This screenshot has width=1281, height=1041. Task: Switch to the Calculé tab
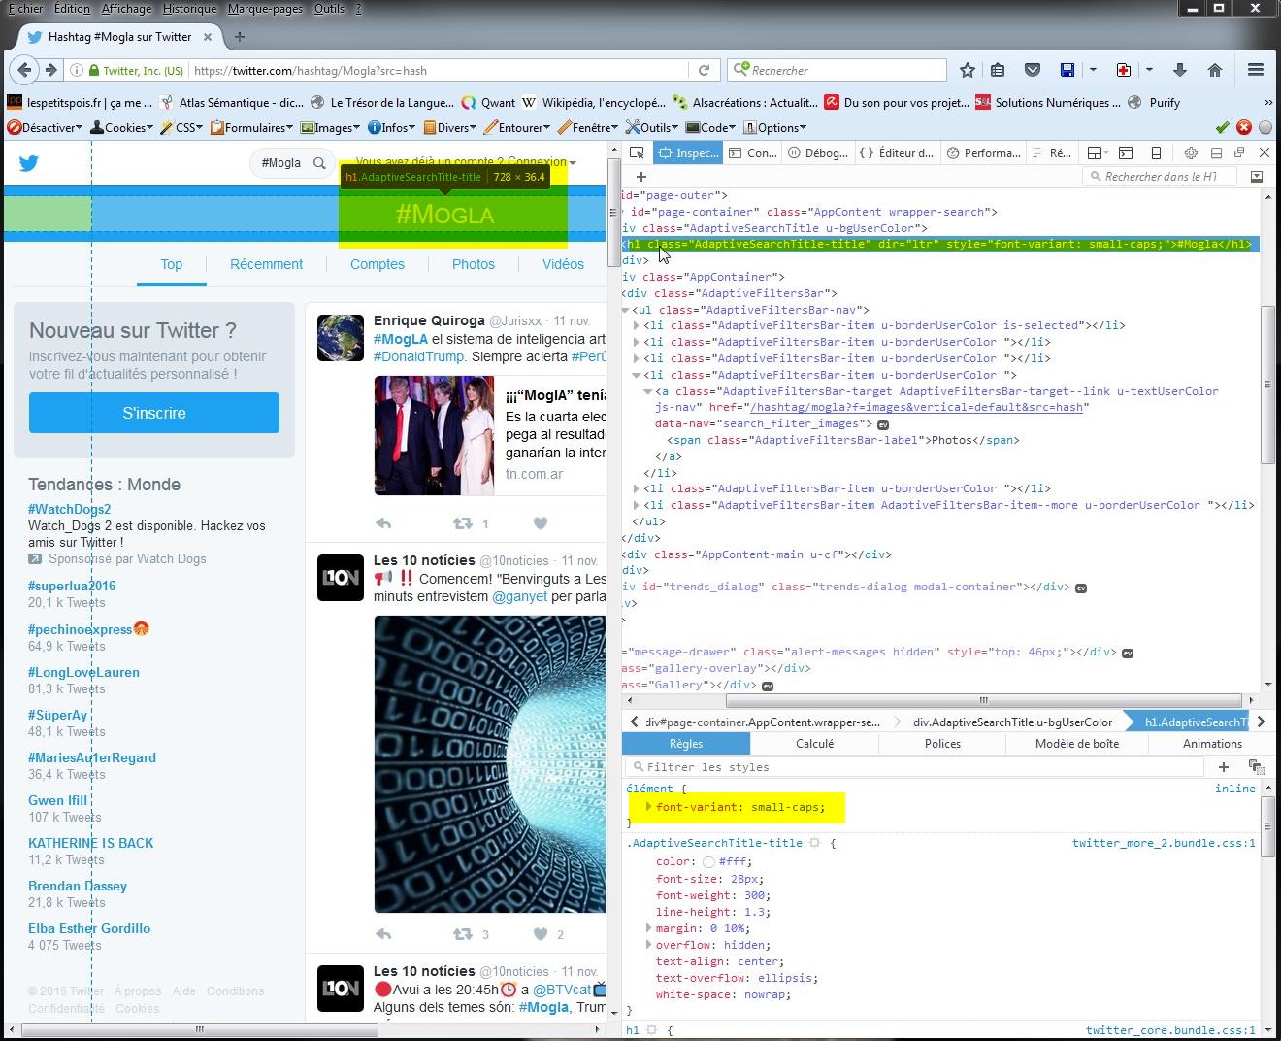click(814, 744)
